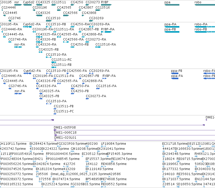This screenshot has width=215, height=188.
Task: Click transcript nsr-RA
Action: tap(20, 45)
